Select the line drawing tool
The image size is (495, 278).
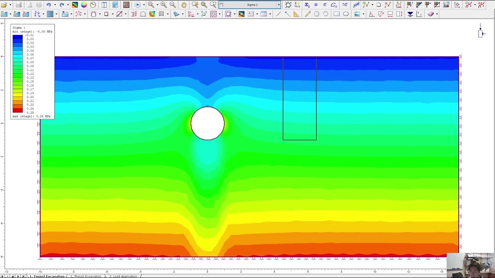(278, 14)
